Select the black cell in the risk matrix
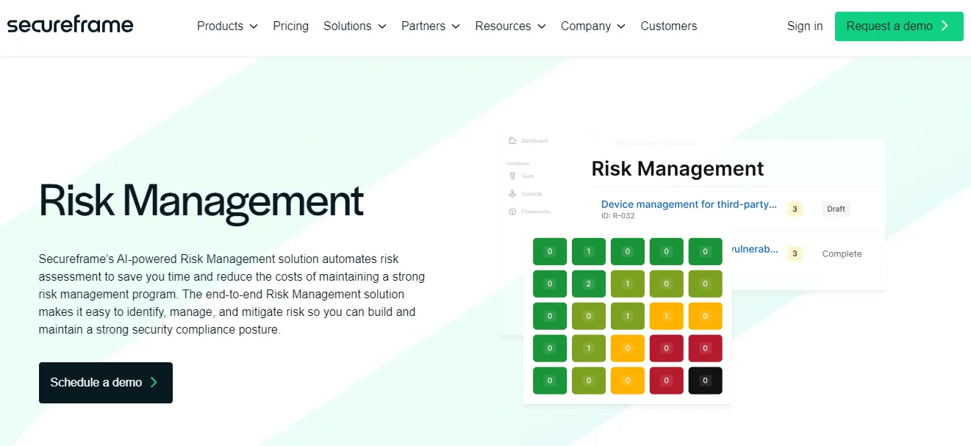Image resolution: width=971 pixels, height=446 pixels. point(705,381)
